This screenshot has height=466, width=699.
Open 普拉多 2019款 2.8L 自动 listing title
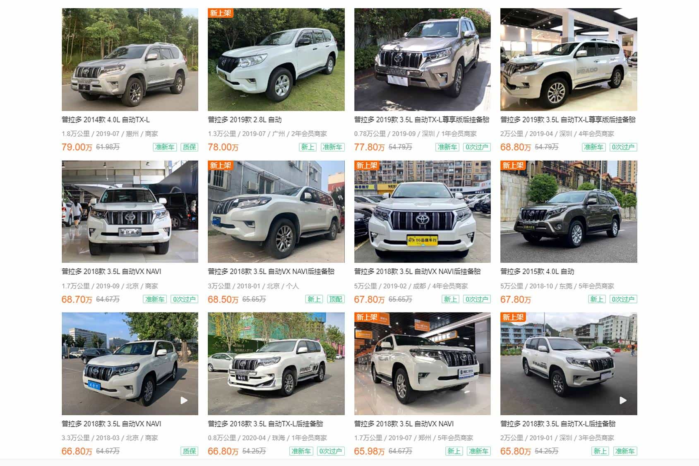[x=245, y=120]
